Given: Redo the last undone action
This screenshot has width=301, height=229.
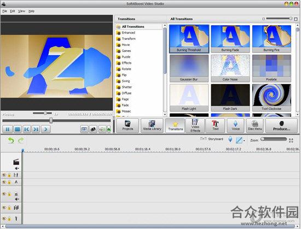Looking at the screenshot, I should [21, 140].
